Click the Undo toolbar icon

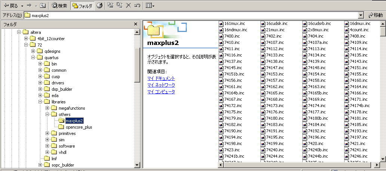click(x=137, y=5)
